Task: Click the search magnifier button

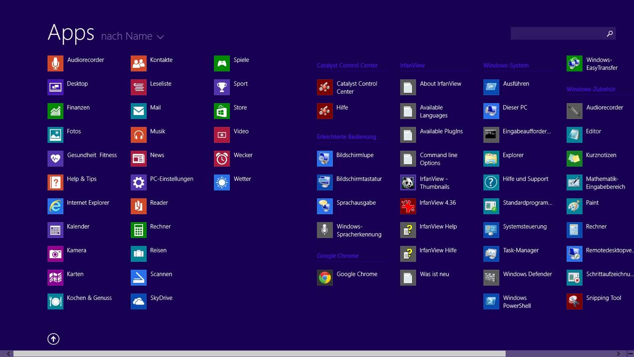Action: [x=610, y=33]
